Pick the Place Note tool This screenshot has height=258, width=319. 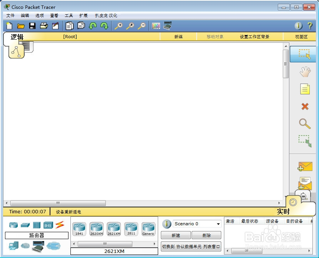305,89
